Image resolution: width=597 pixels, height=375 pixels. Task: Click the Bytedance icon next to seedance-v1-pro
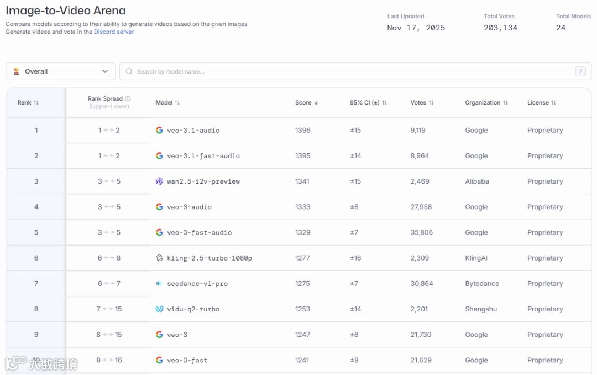[159, 284]
